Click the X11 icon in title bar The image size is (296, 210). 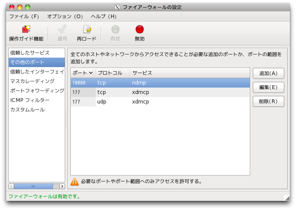pos(117,7)
